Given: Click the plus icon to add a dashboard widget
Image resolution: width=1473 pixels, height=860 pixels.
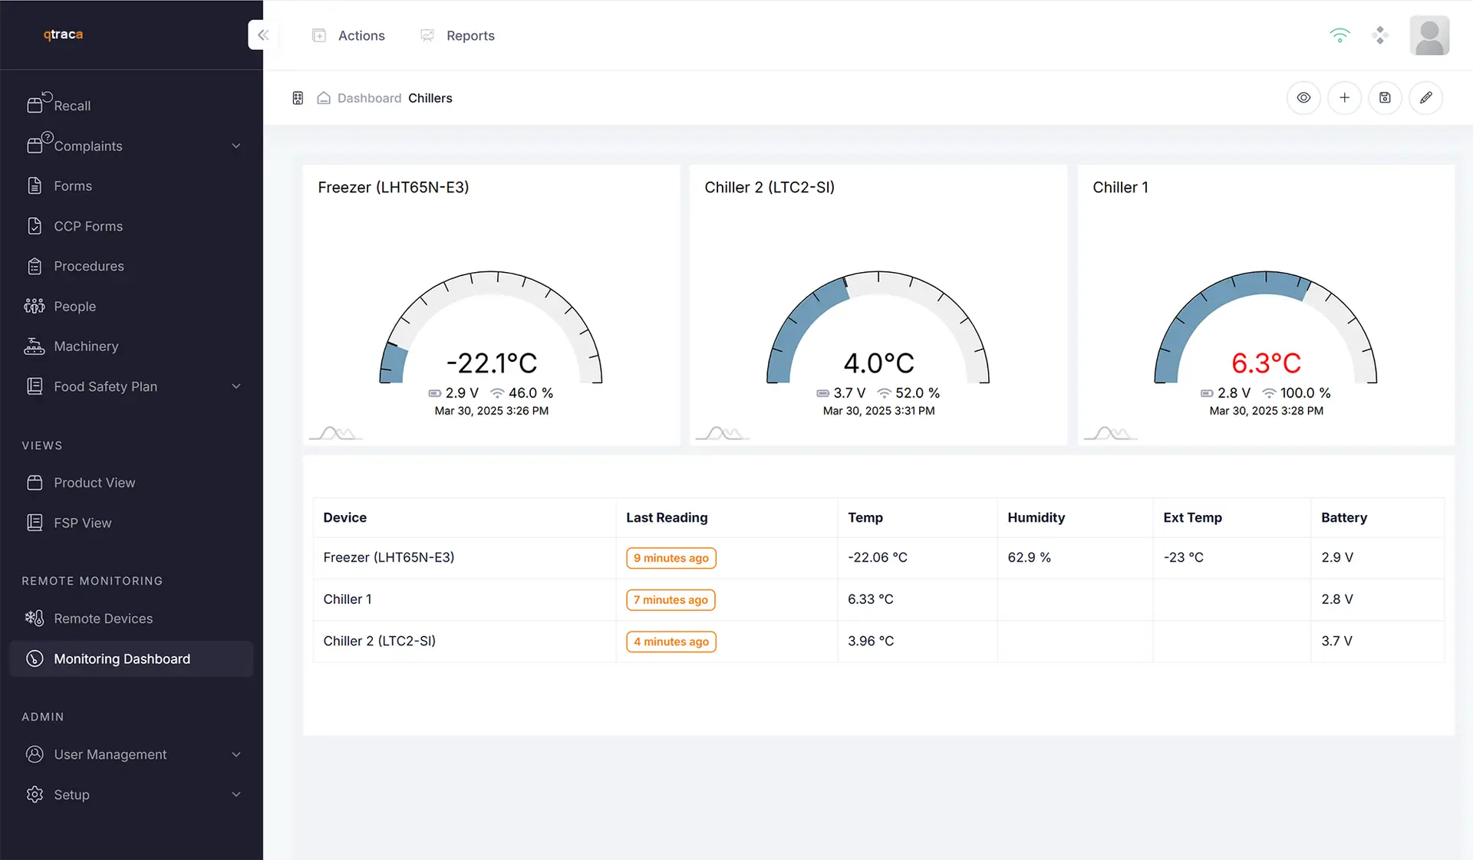Looking at the screenshot, I should 1344,97.
